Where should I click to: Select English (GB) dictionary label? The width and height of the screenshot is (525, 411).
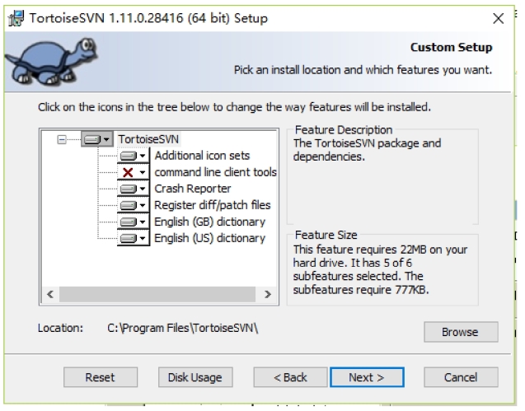(x=209, y=222)
